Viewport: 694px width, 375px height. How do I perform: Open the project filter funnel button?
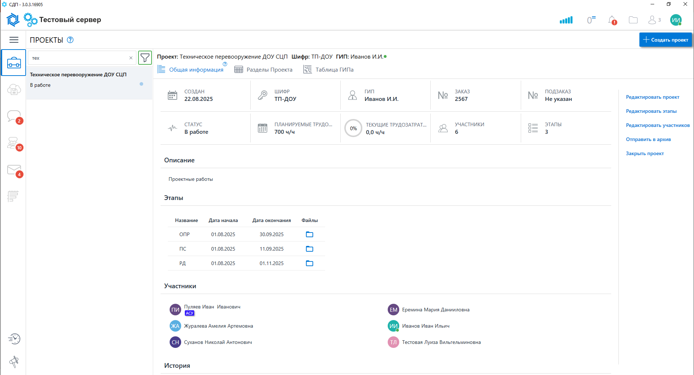click(145, 58)
